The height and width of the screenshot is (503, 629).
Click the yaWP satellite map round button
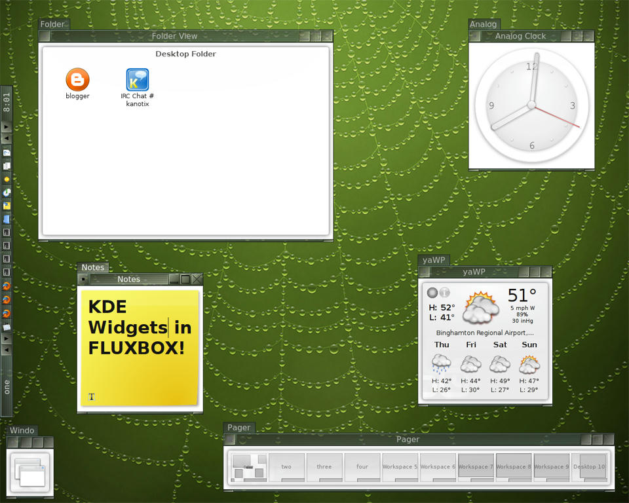tap(432, 293)
